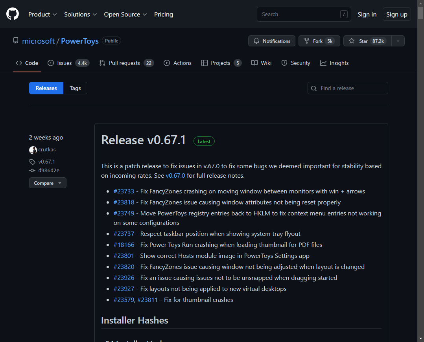Open issue #23733 link
Screen dimensions: 424x342
pyautogui.click(x=124, y=191)
